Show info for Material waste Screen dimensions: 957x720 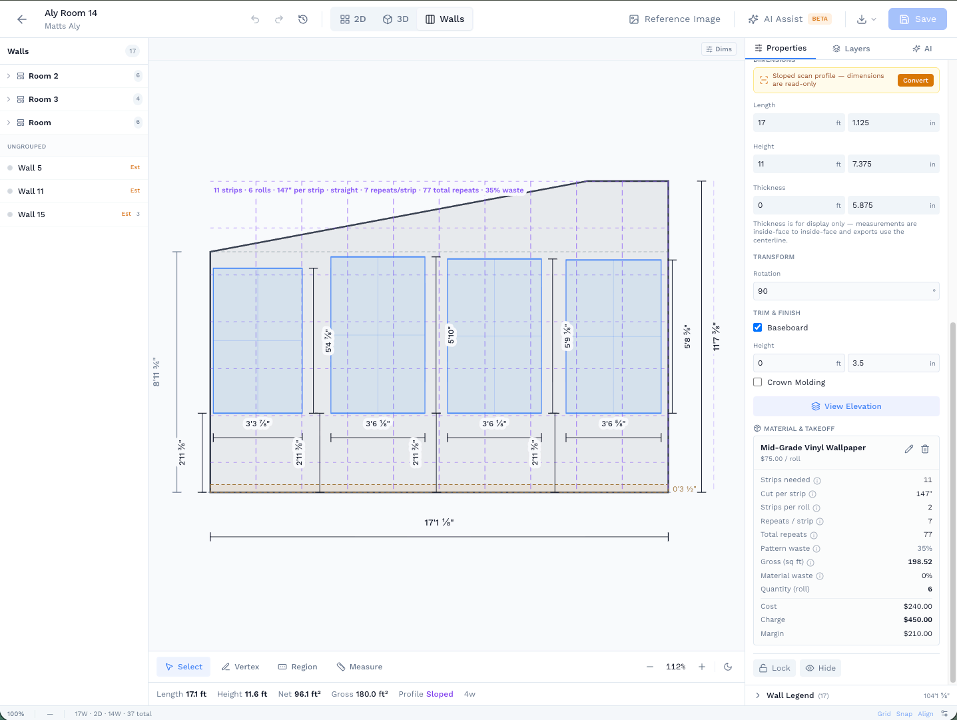coord(820,576)
